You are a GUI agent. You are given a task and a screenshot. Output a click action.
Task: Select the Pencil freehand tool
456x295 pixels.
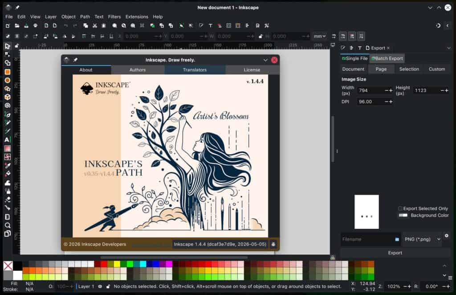tap(7, 123)
